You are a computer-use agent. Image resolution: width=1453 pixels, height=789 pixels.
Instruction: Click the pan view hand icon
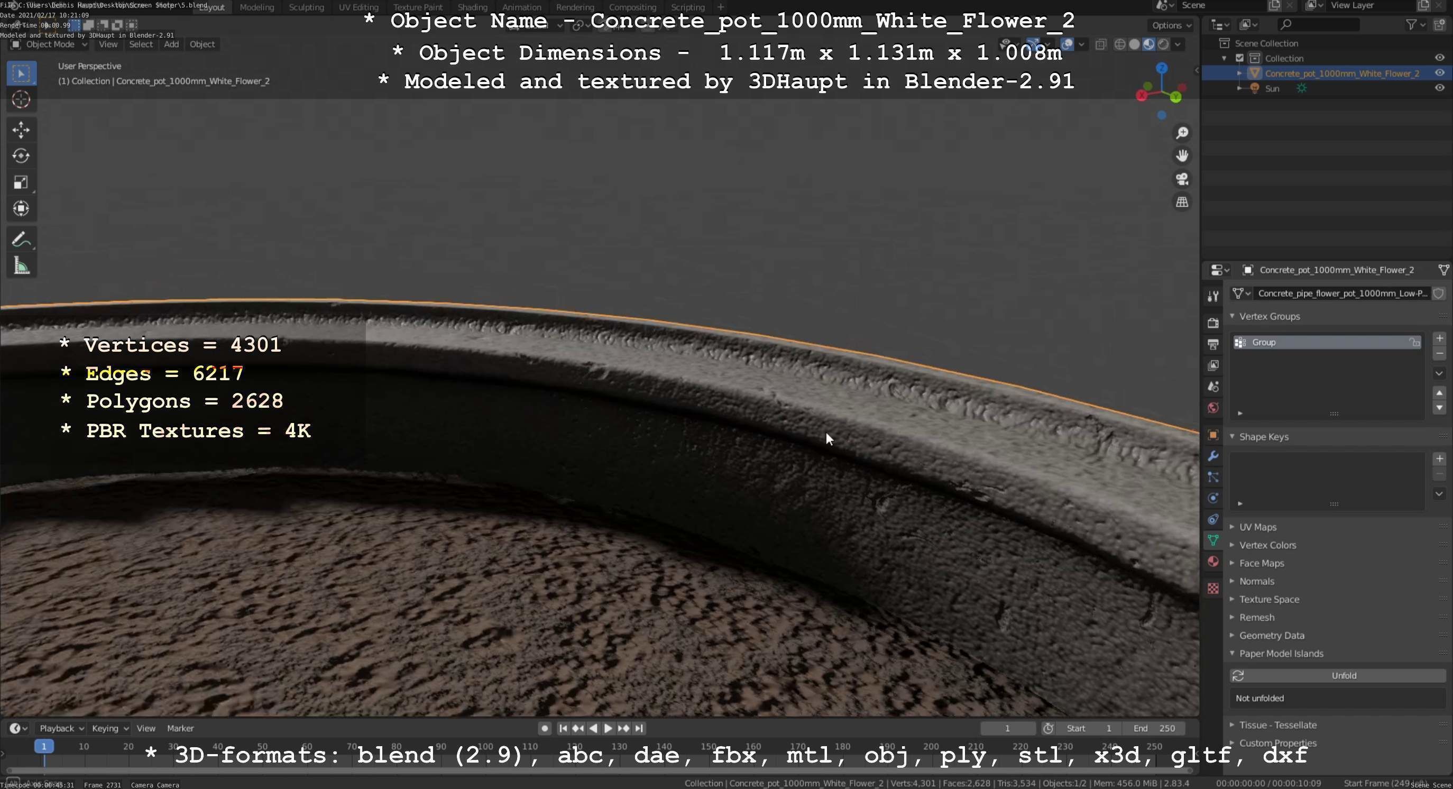(1182, 155)
